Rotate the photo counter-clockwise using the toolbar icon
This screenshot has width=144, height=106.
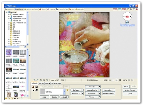[35, 80]
